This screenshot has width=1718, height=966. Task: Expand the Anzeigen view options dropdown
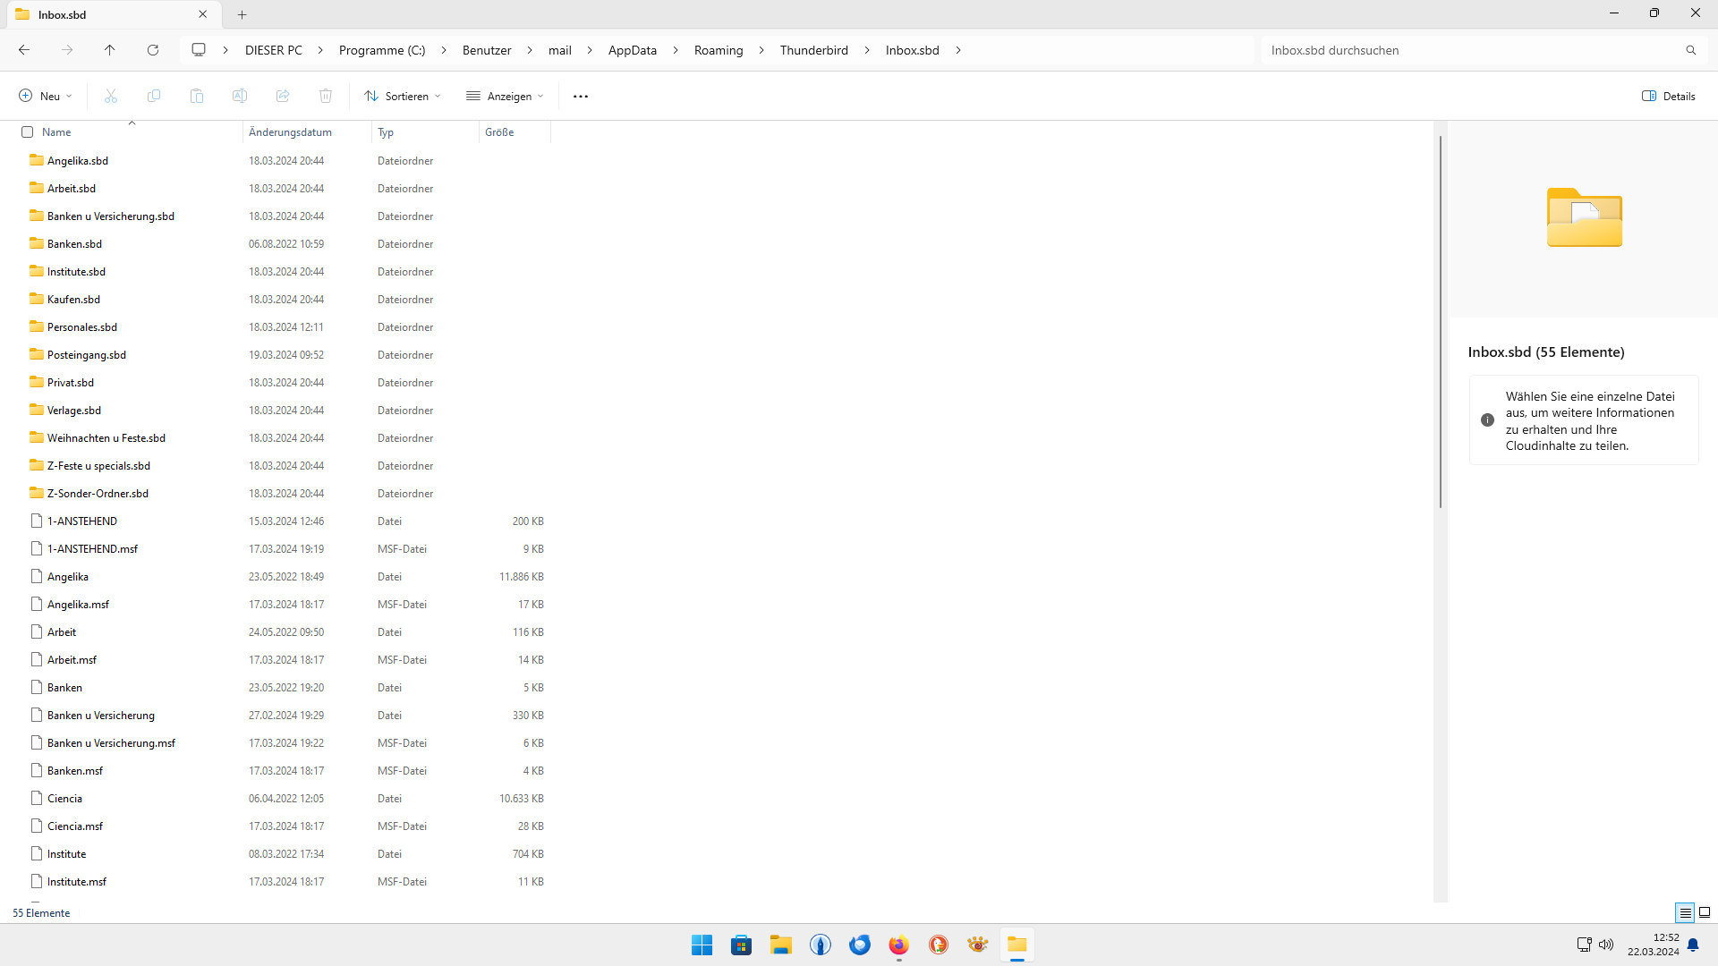click(505, 96)
